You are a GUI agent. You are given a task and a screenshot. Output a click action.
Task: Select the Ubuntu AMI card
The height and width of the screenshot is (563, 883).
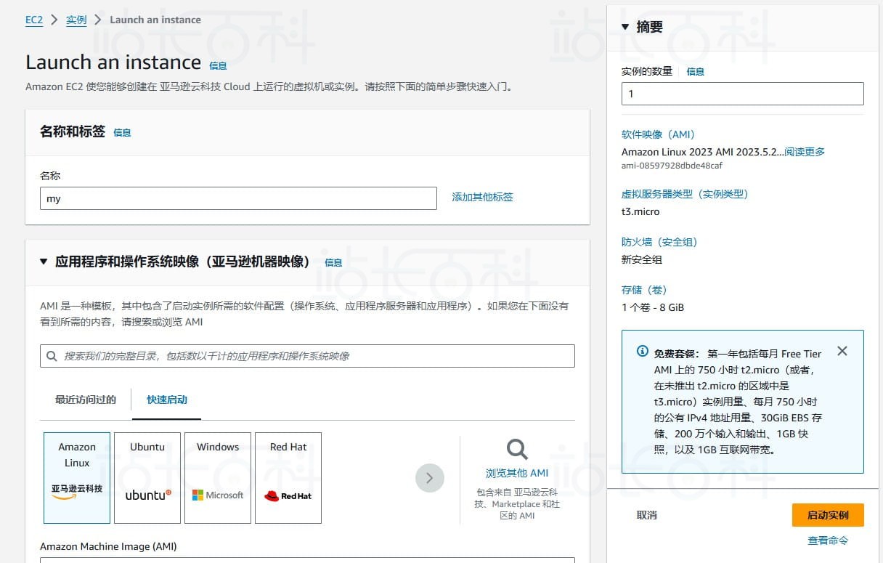click(x=147, y=477)
